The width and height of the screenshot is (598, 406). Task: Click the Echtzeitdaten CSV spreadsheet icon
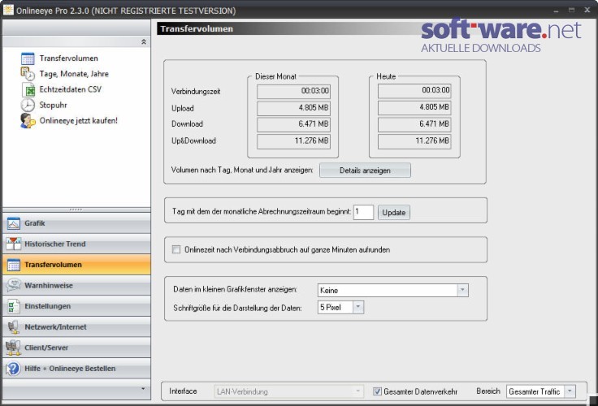(28, 89)
